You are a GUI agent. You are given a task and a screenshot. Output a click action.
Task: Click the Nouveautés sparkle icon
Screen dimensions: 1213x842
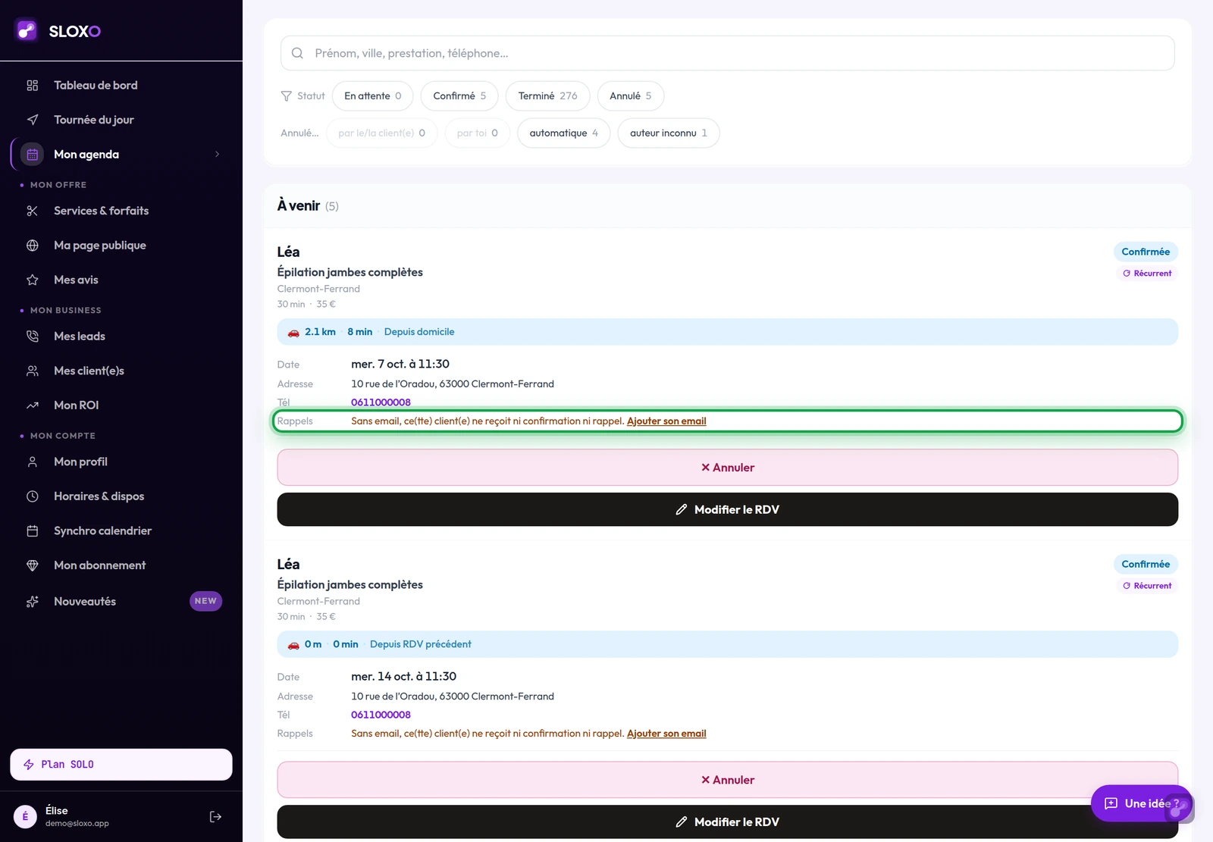point(33,602)
